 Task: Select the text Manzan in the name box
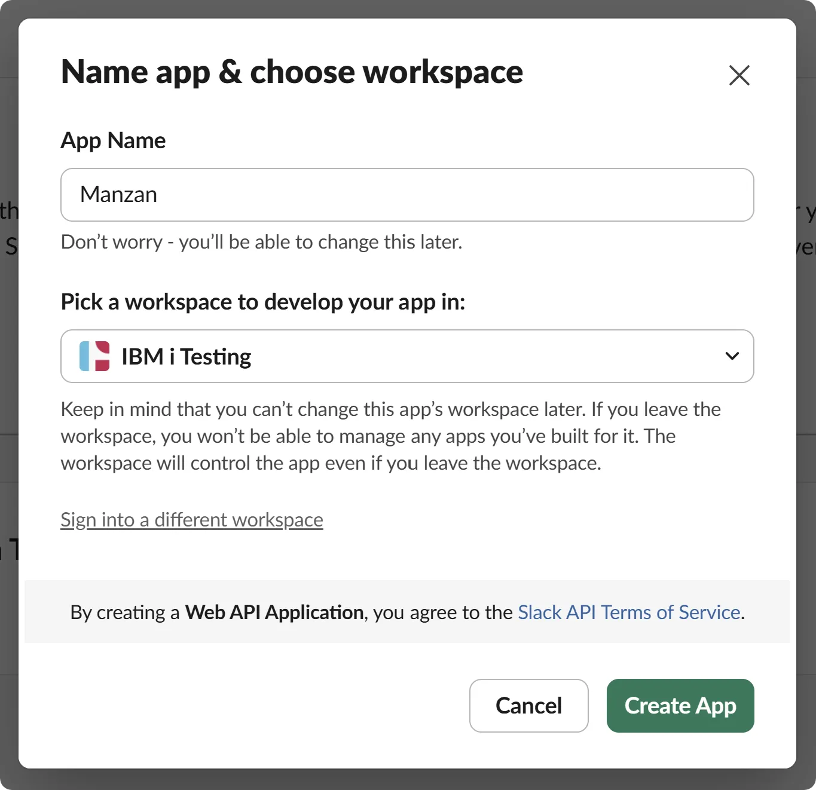tap(119, 194)
